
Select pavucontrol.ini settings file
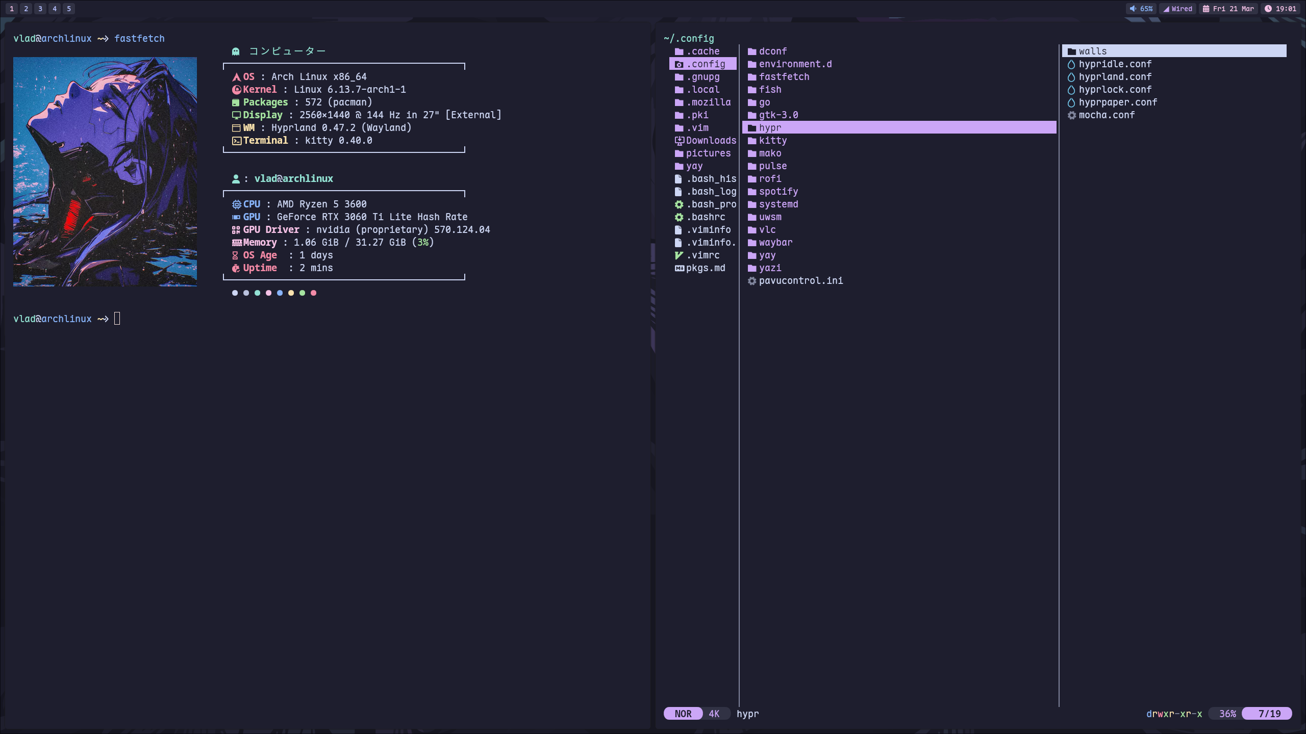[x=800, y=281]
